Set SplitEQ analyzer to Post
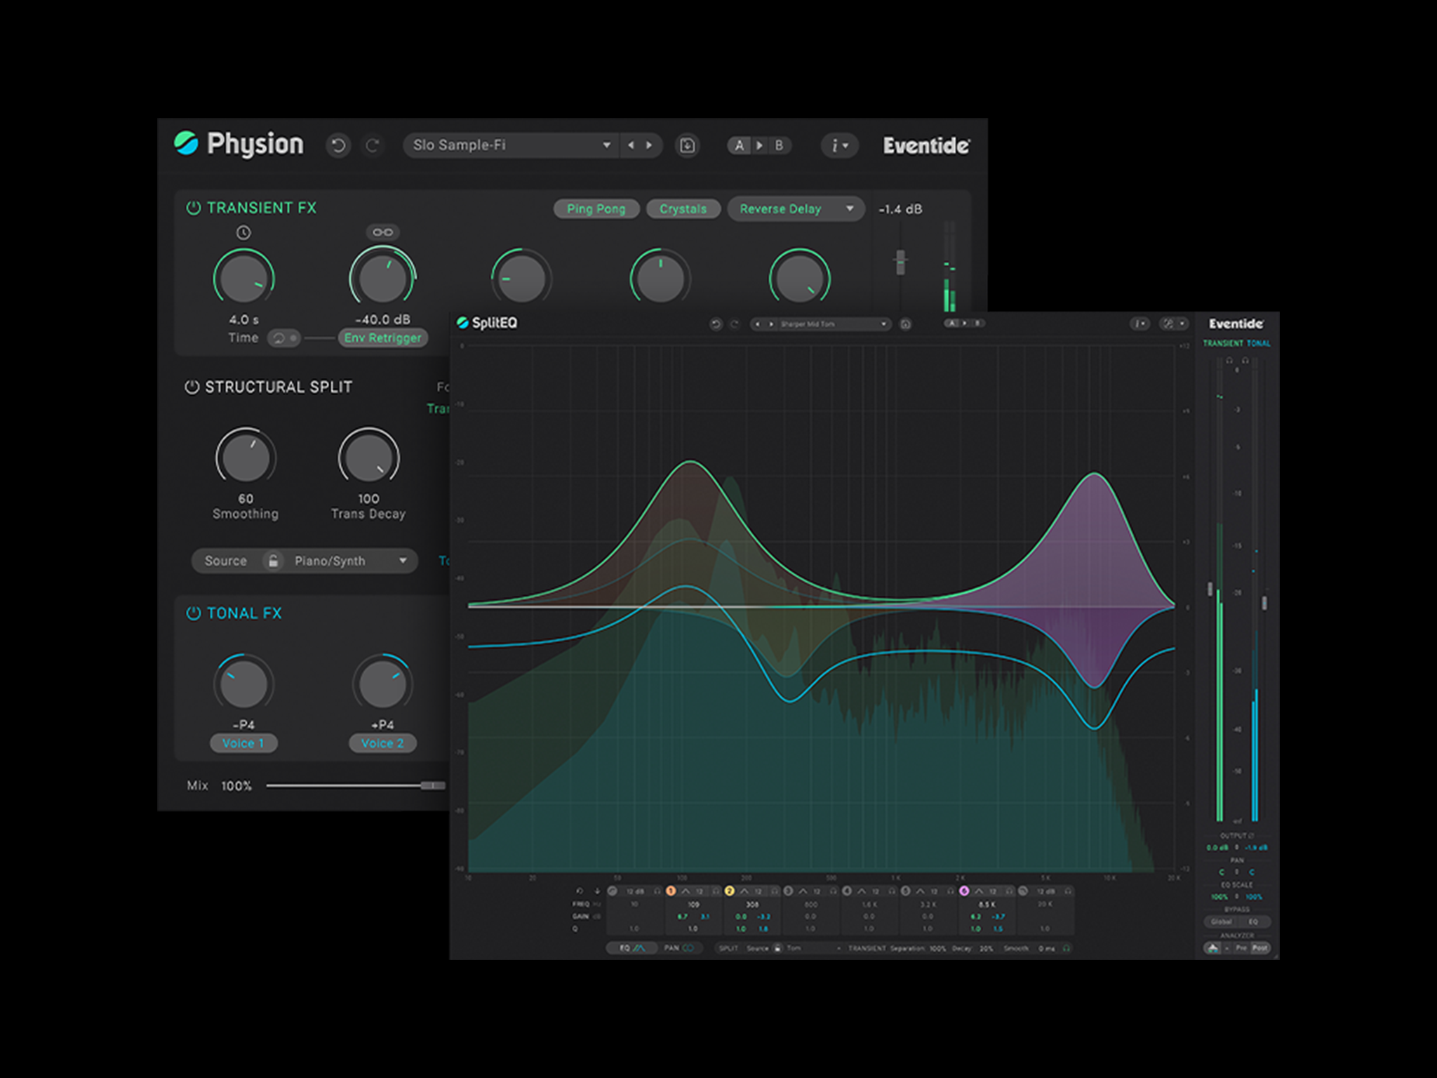The height and width of the screenshot is (1078, 1437). 1260,948
